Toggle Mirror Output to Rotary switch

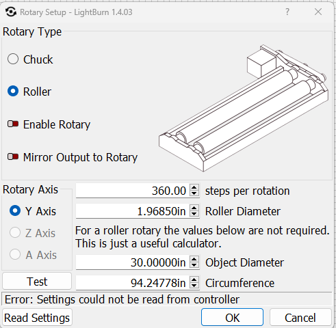[x=13, y=156]
